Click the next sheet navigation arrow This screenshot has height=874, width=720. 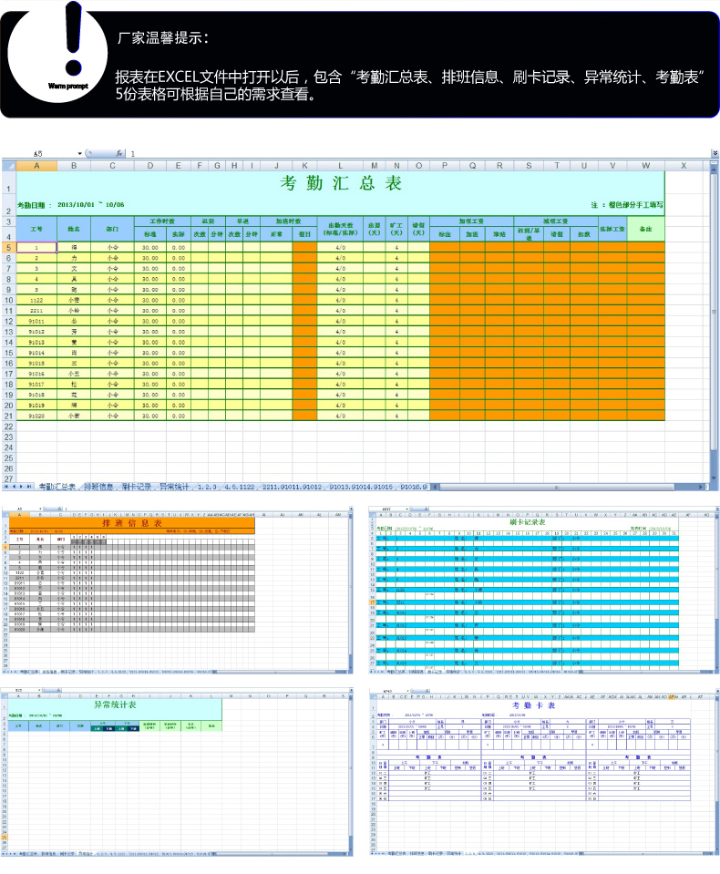pyautogui.click(x=22, y=487)
